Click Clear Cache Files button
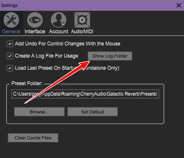The width and height of the screenshot is (184, 158). [x=33, y=138]
